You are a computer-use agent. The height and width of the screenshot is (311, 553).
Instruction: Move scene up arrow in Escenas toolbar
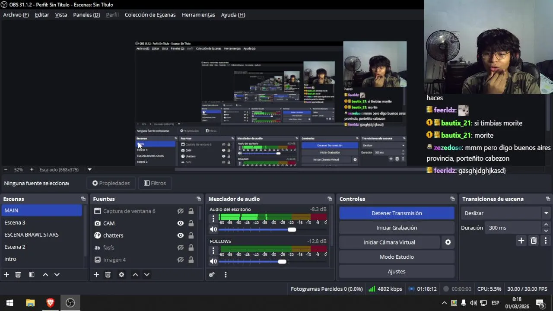pos(45,275)
